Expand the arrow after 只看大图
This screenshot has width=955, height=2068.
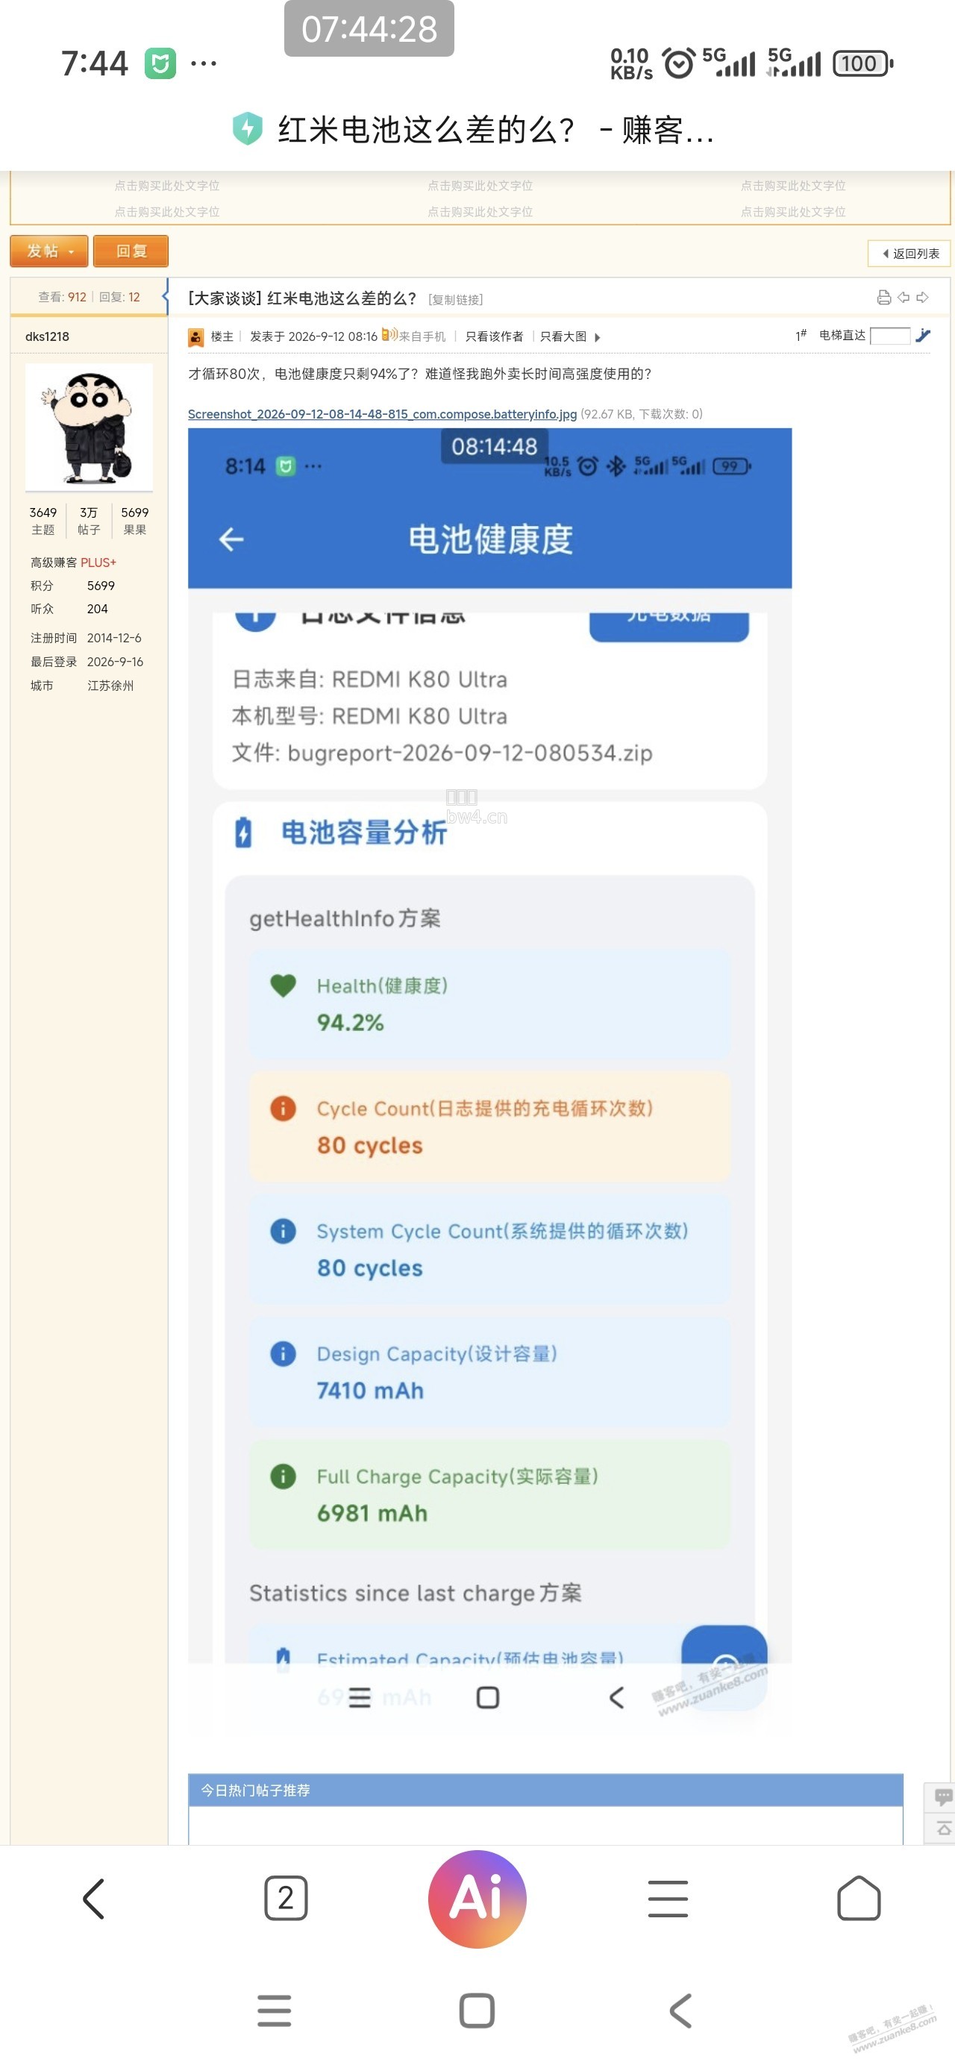[x=598, y=337]
